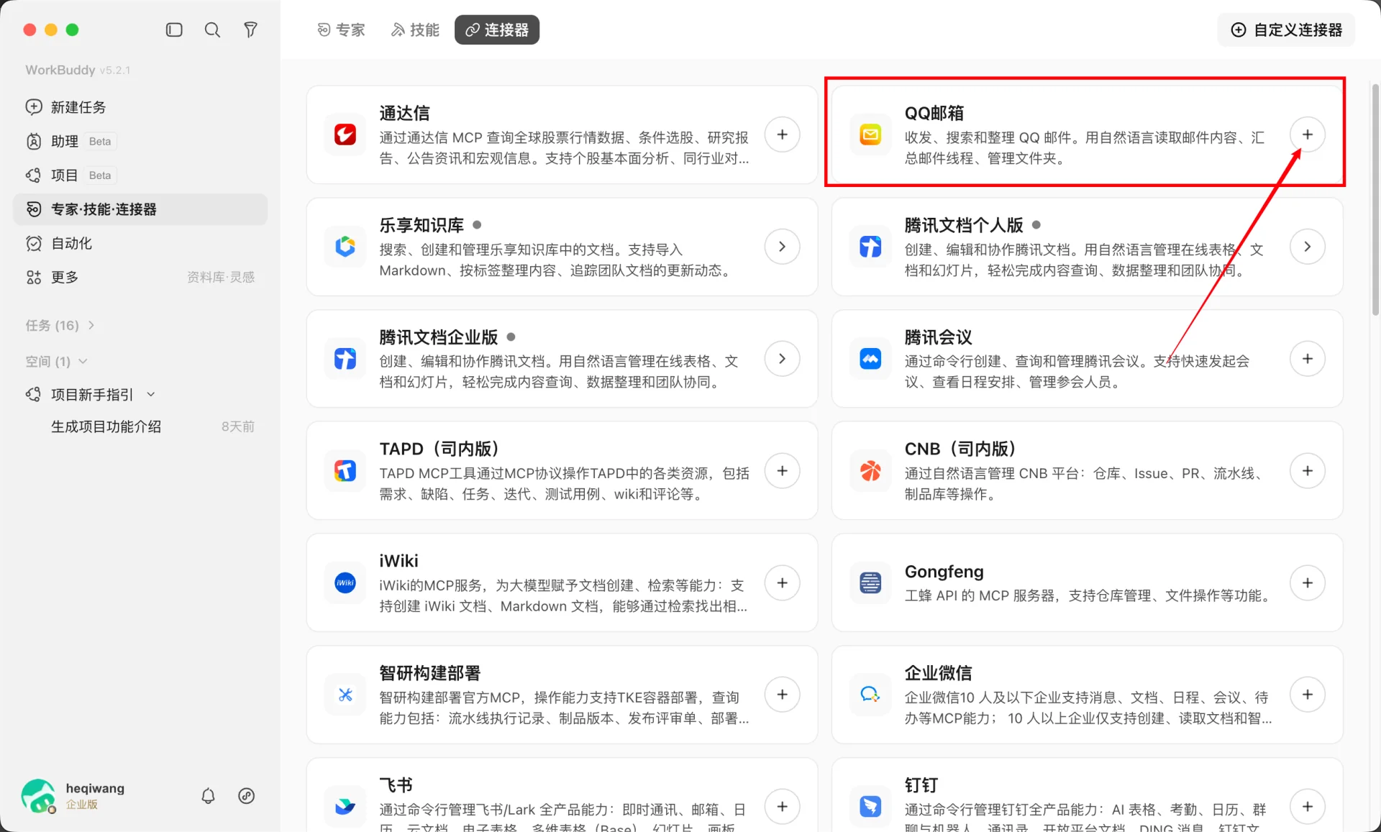1381x832 pixels.
Task: Select 专家·技能·连接器 sidebar item
Action: tap(140, 209)
